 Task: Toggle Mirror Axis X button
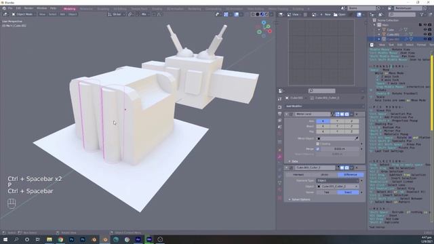(x=323, y=121)
